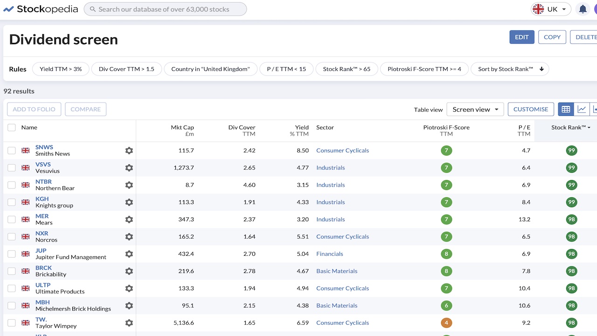Click the UK flag beside SNWS
The image size is (597, 336).
26,150
